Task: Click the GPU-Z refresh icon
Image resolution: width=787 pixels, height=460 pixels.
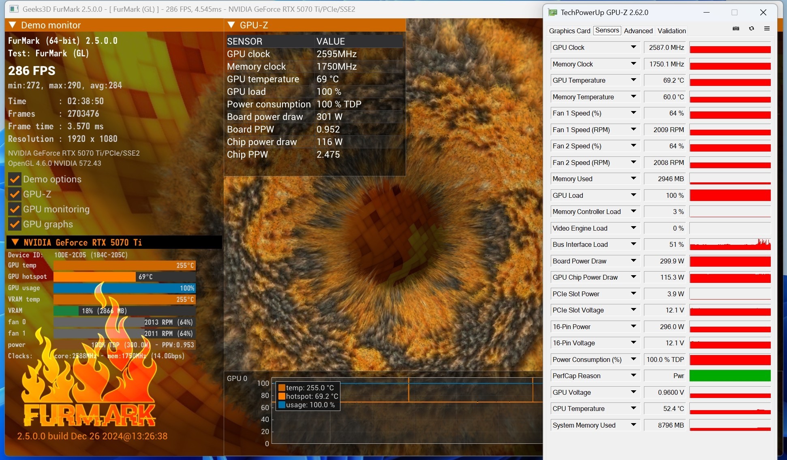Action: tap(751, 29)
